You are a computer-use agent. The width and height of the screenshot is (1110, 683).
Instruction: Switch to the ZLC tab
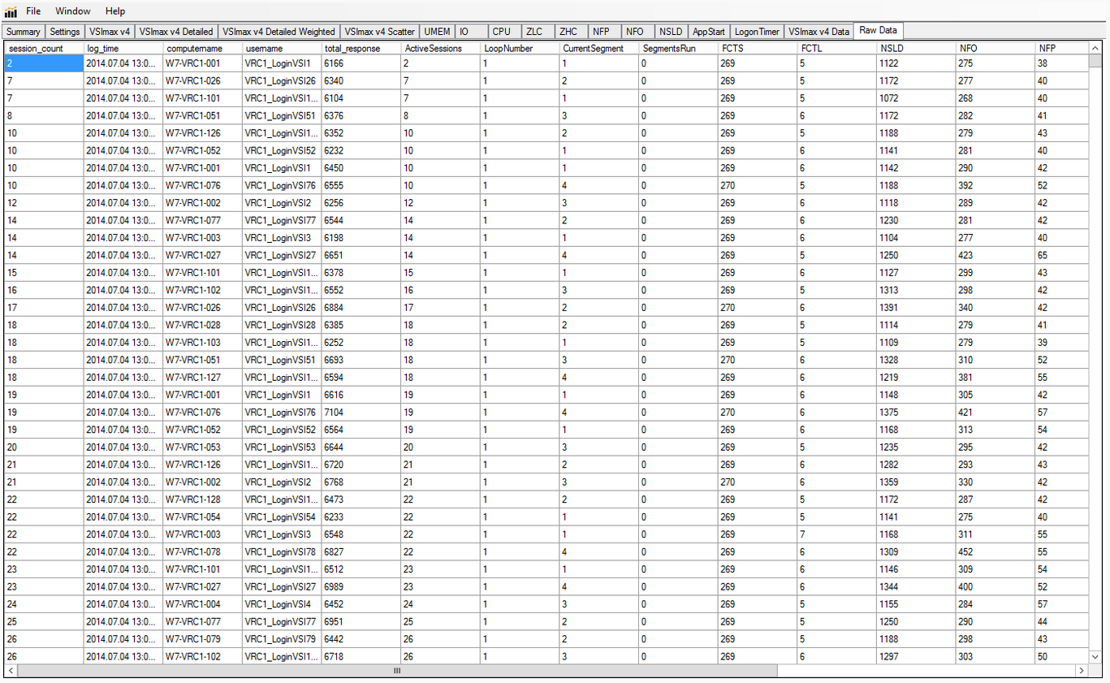[x=537, y=32]
